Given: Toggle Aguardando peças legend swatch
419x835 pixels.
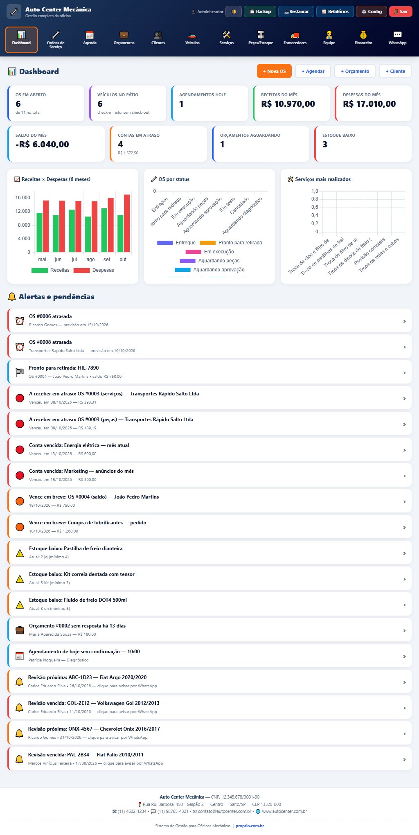Looking at the screenshot, I should [x=187, y=261].
